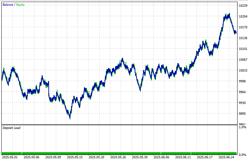This screenshot has width=248, height=160.
Task: Click the Deposit Load panel label
Action: pyautogui.click(x=12, y=128)
